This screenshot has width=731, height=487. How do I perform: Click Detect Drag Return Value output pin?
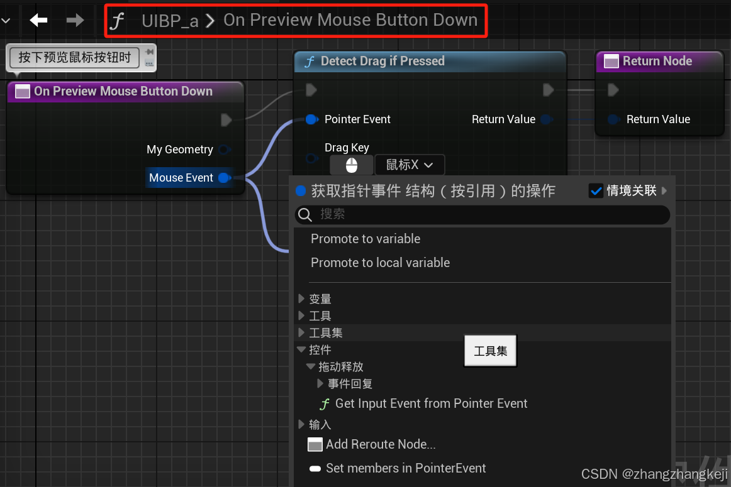(x=546, y=119)
